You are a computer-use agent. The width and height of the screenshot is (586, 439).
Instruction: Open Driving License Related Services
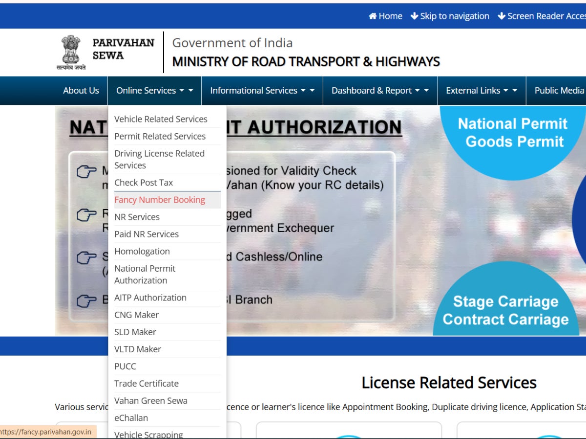coord(159,160)
